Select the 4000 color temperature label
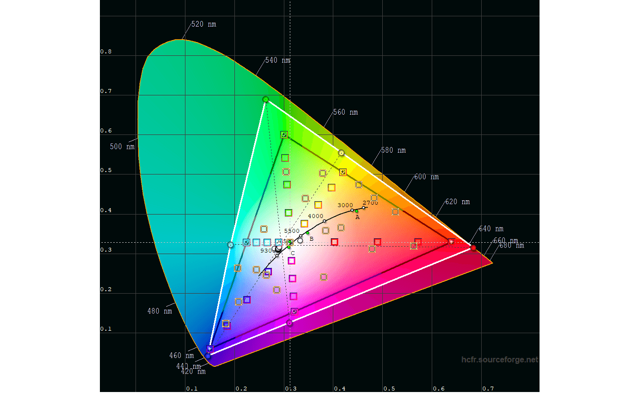This screenshot has height=393, width=633. tap(316, 216)
